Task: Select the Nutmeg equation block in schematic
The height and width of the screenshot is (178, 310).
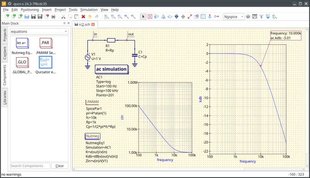Action: tap(92, 136)
